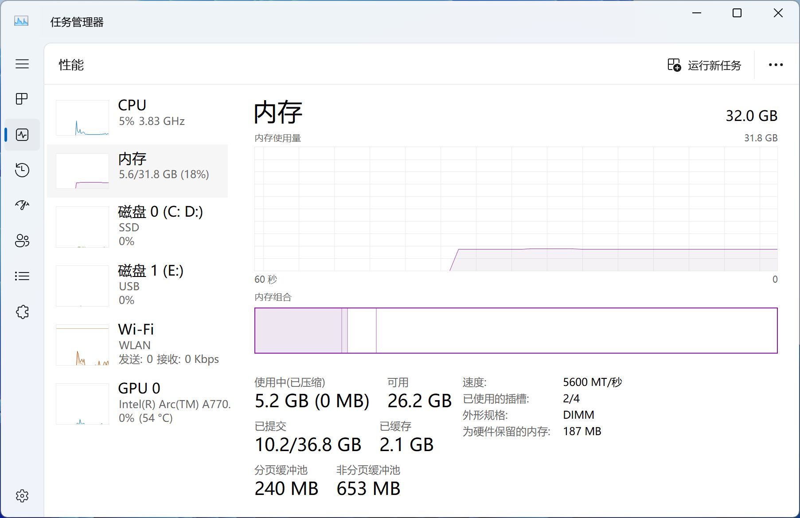Open the three-dots more options menu

click(776, 65)
